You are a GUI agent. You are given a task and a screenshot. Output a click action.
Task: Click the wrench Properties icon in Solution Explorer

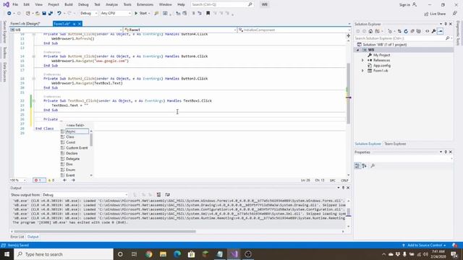[433, 31]
